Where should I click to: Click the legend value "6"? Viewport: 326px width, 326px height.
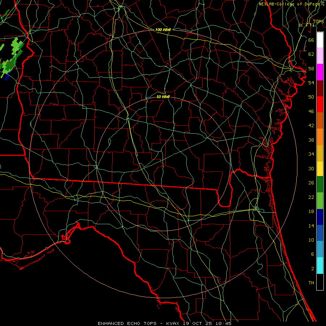[x=312, y=254]
